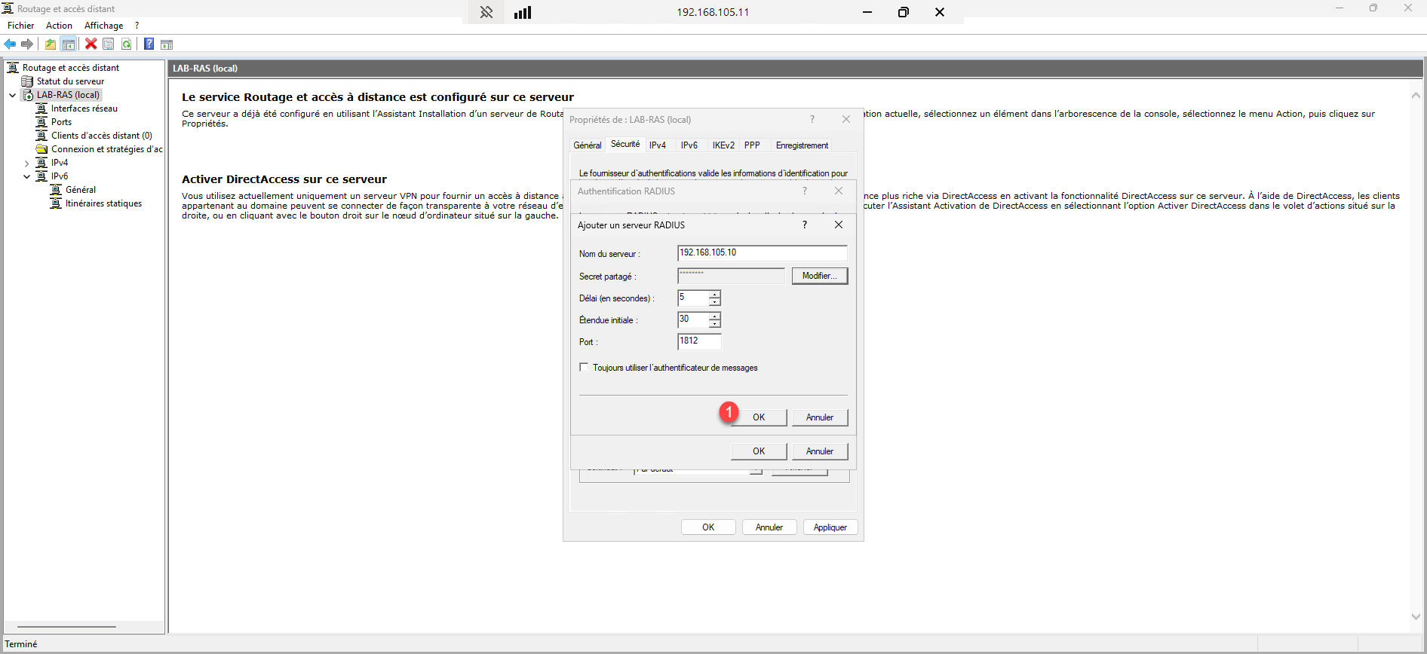Image resolution: width=1427 pixels, height=654 pixels.
Task: Decrease the Étendue initiale spinner value
Action: click(x=714, y=324)
